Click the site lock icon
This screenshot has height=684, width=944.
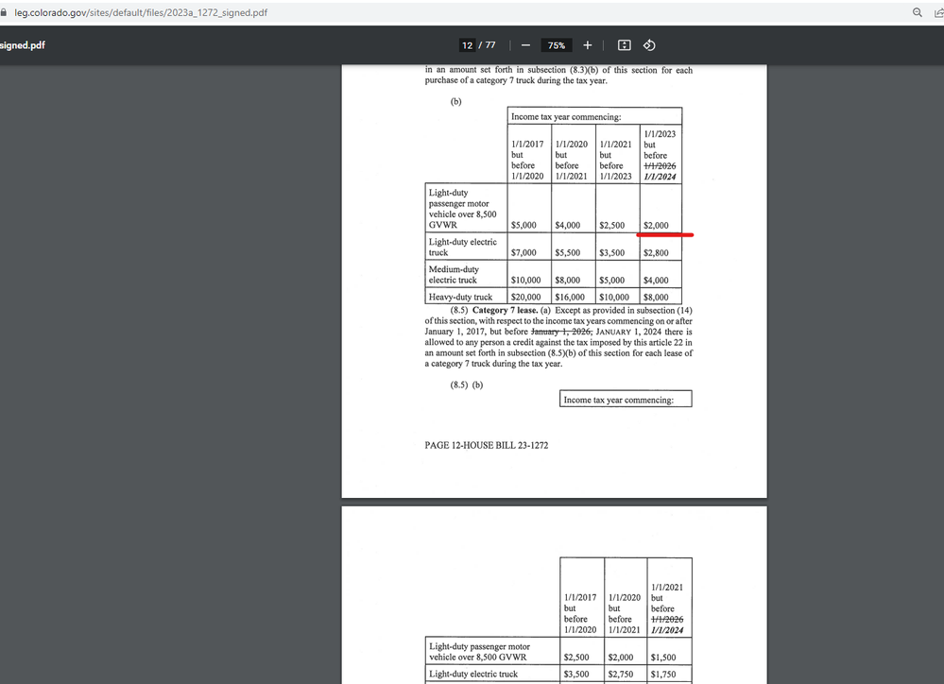4,12
